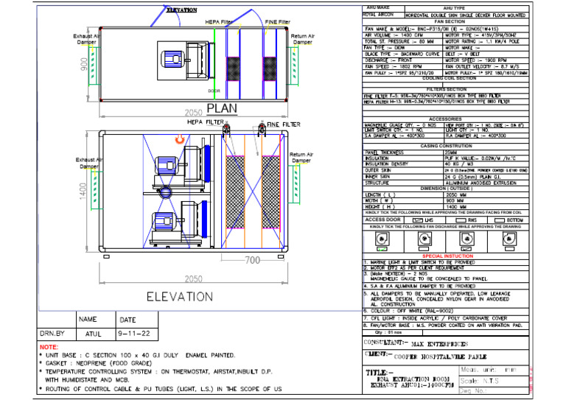Select the green return air damper in elevation
The width and height of the screenshot is (566, 400).
[x=296, y=185]
